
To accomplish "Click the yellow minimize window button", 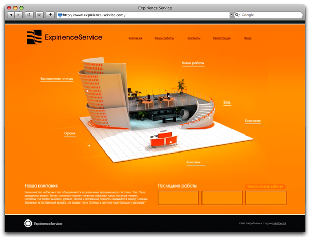I will click(x=15, y=8).
